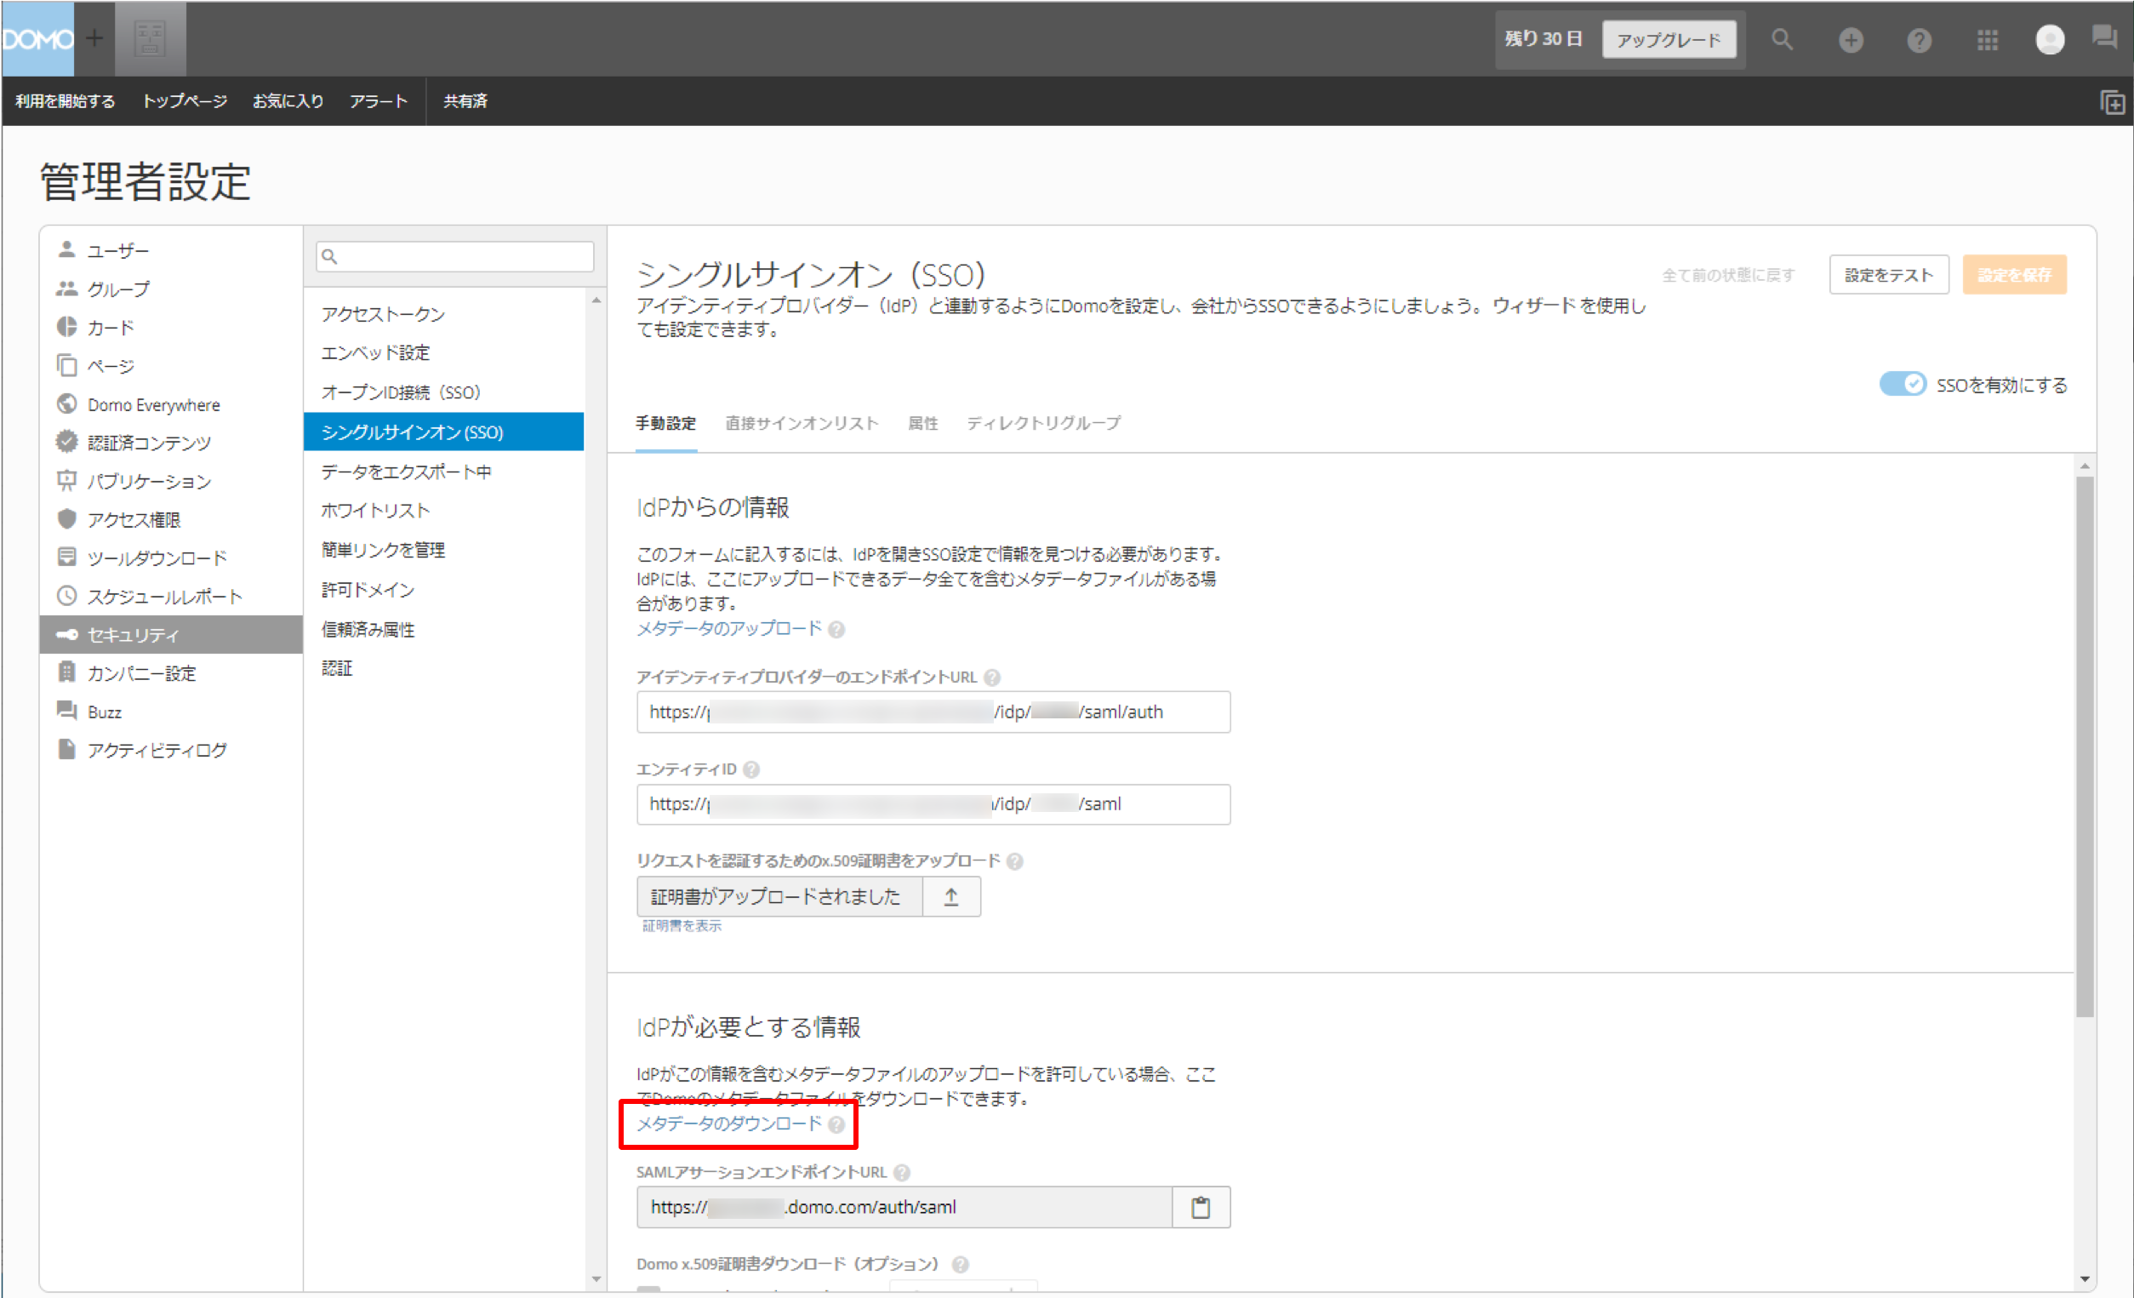Open Domo Everywhere in the admin sidebar
The image size is (2134, 1298).
pos(172,404)
